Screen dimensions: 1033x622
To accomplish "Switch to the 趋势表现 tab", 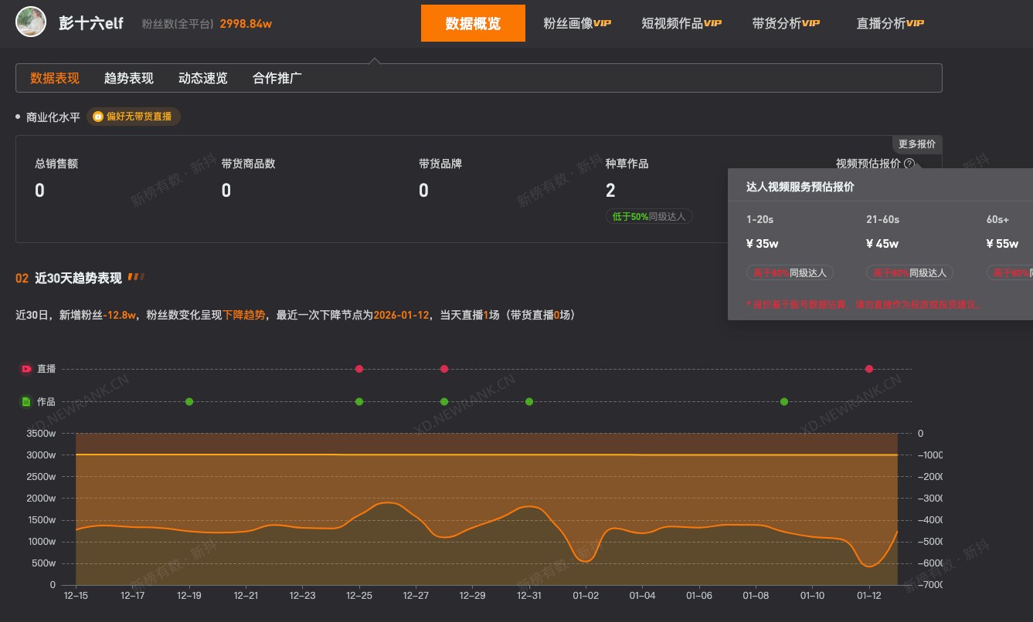I will point(128,77).
